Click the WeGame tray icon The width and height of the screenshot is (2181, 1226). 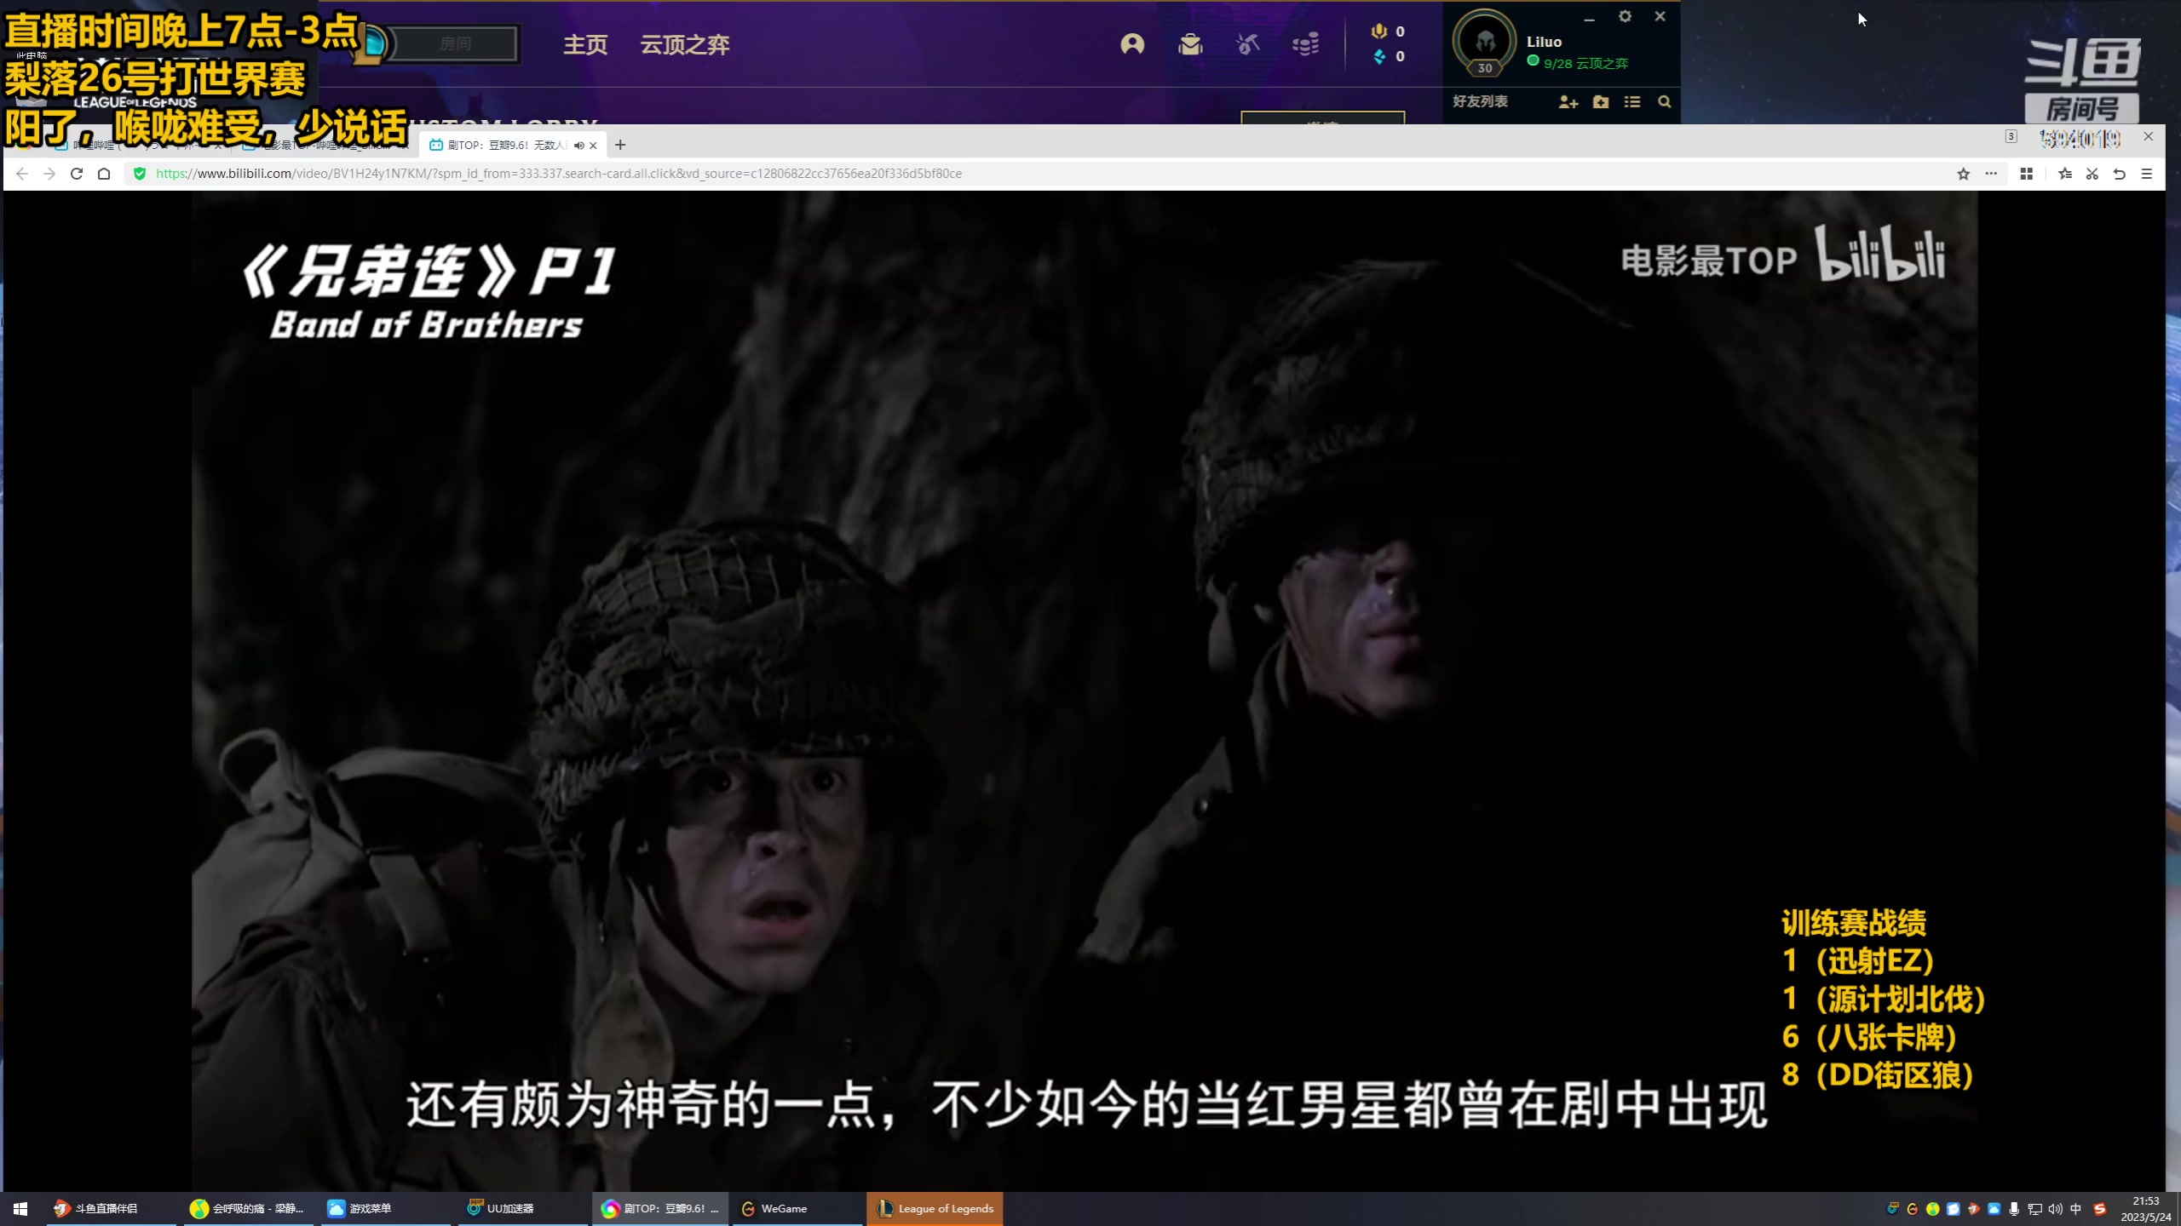1912,1209
